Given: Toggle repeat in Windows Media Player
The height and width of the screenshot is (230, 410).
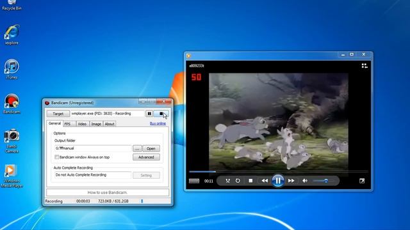Looking at the screenshot, I should point(238,180).
